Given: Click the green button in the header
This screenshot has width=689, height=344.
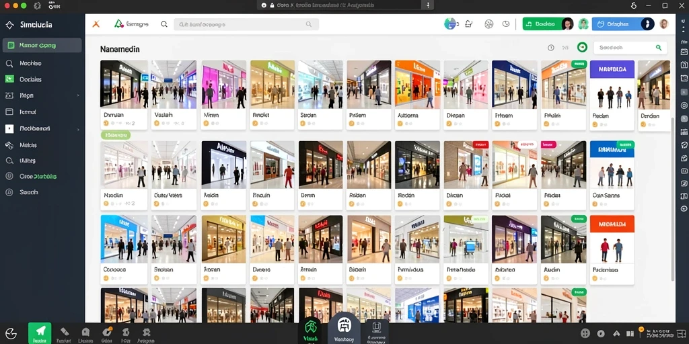Looking at the screenshot, I should tap(543, 24).
